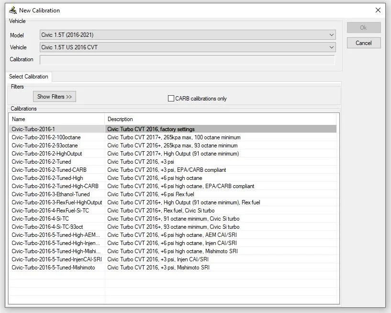Select Civic-Turbo-2016-5-Tuned-Mishimoto row
The width and height of the screenshot is (391, 313).
click(173, 268)
